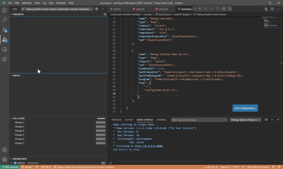Open the Go menu

pos(44,3)
